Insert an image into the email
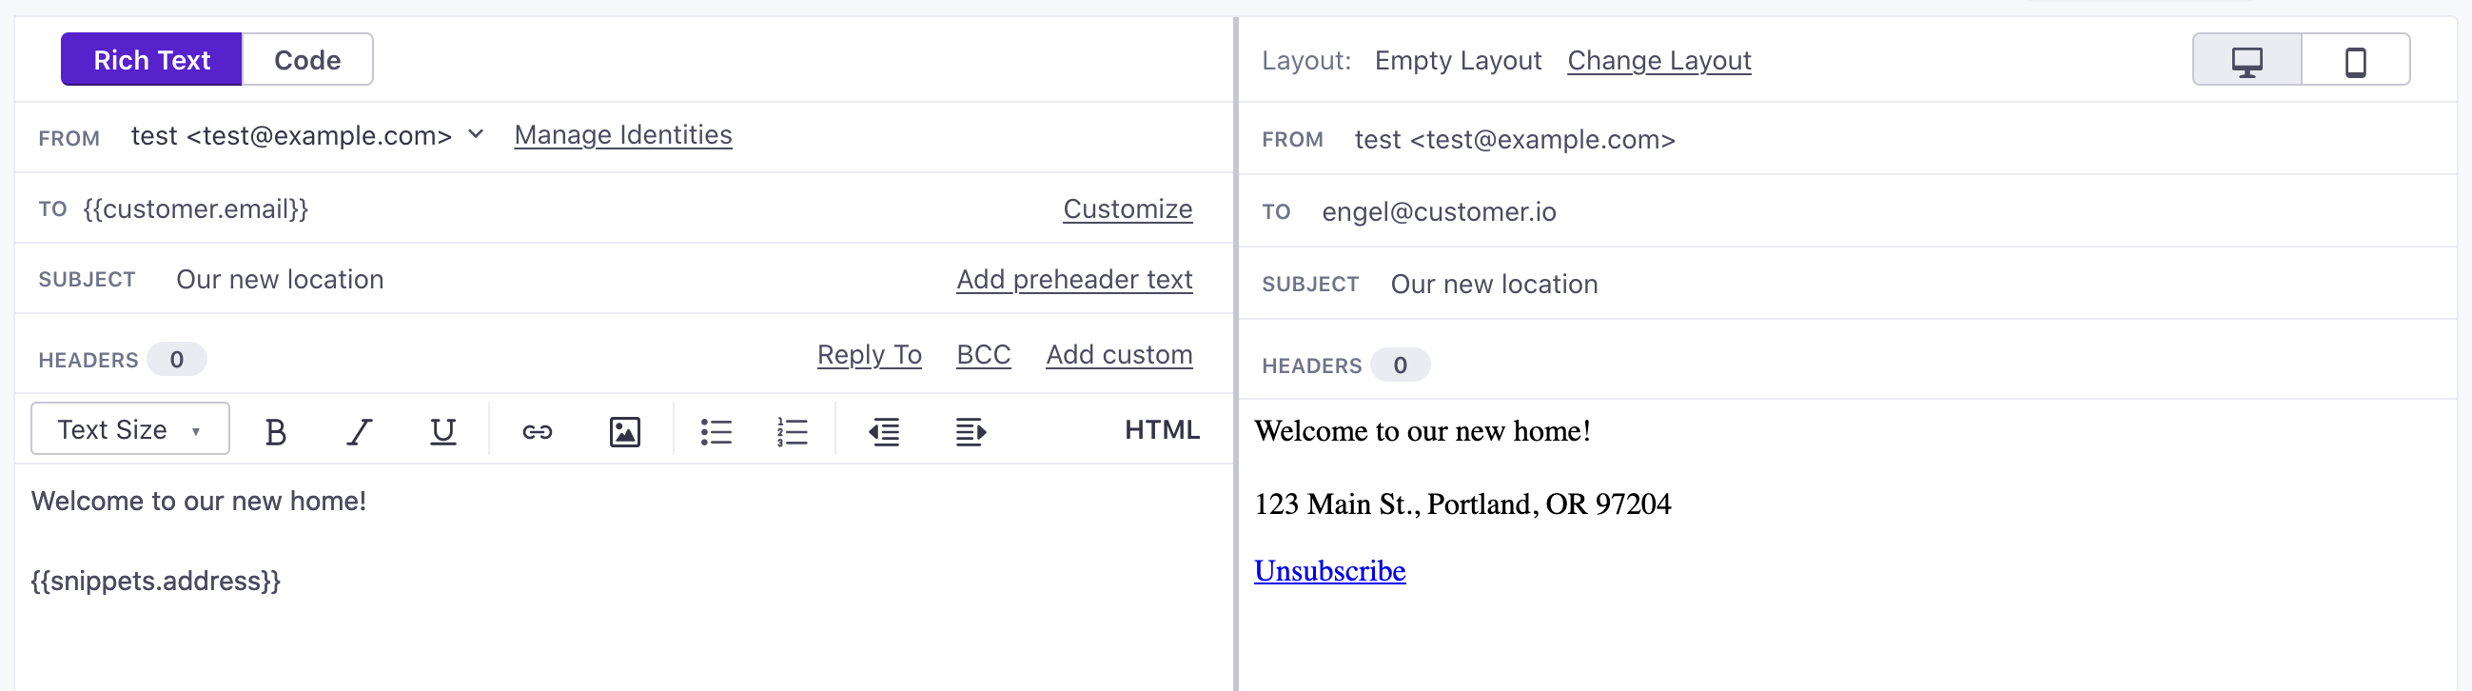Screen dimensions: 2472x691 coord(625,432)
